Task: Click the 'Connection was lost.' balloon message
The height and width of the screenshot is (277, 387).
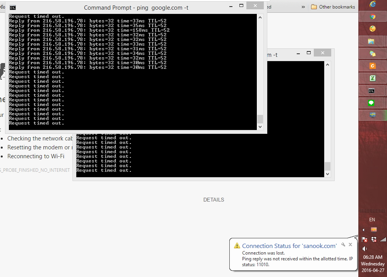Action: point(263,253)
